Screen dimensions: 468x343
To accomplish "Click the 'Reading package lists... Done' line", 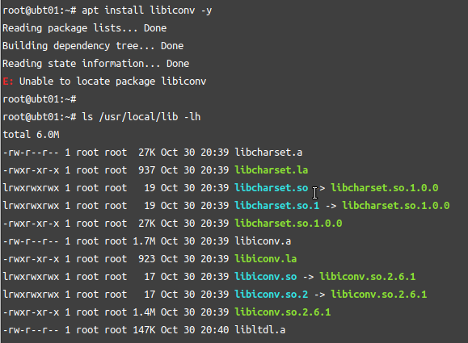I will (x=85, y=28).
